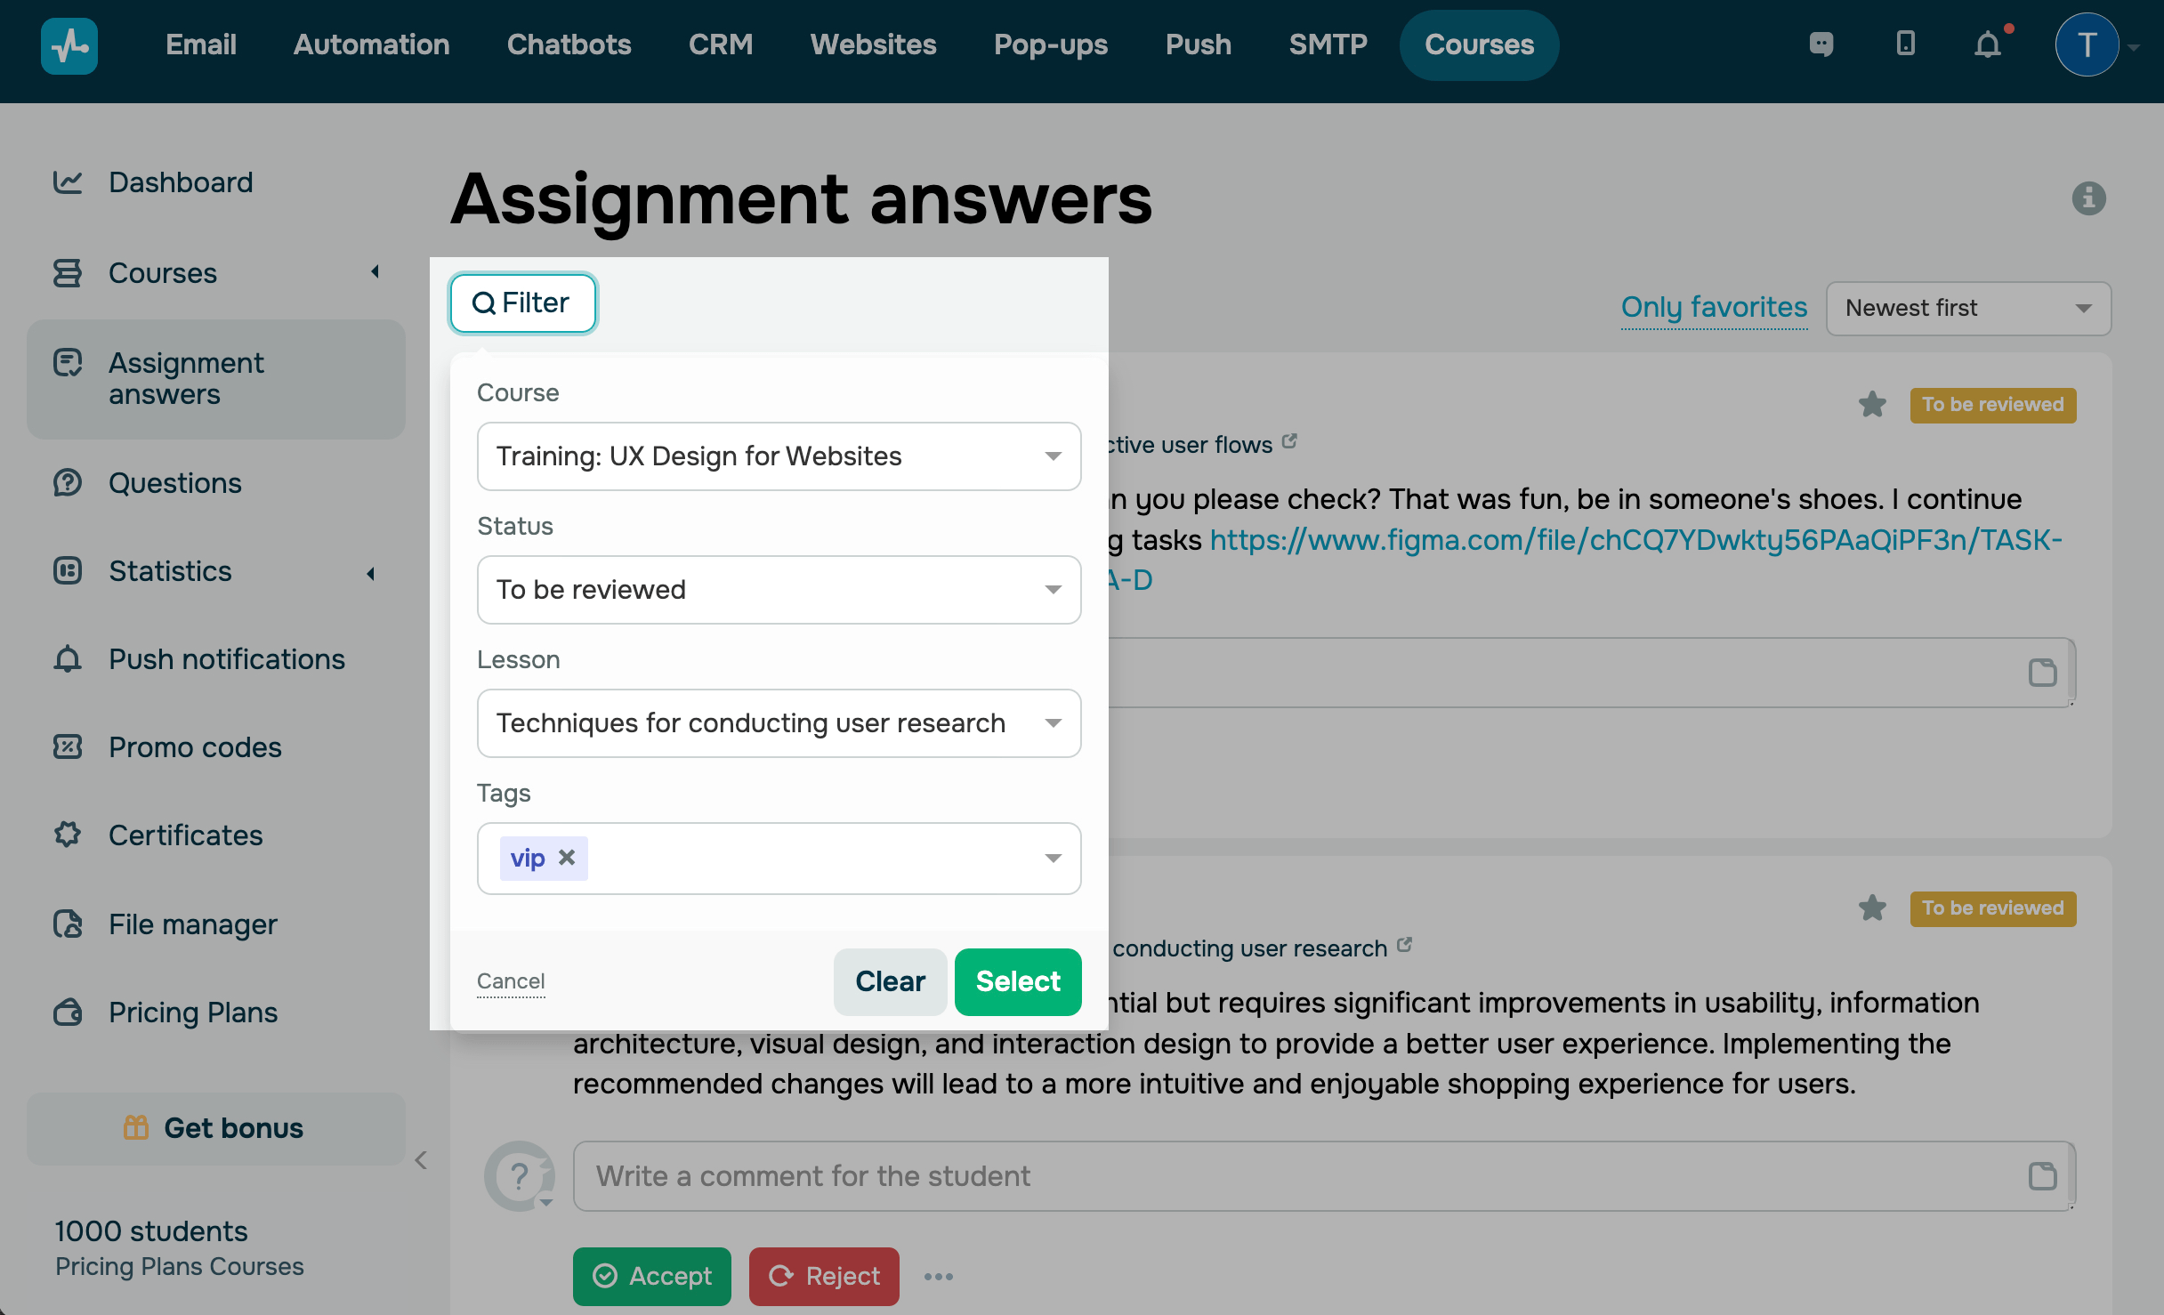Remove the vip tag with the x
Image resolution: width=2164 pixels, height=1315 pixels.
point(567,858)
